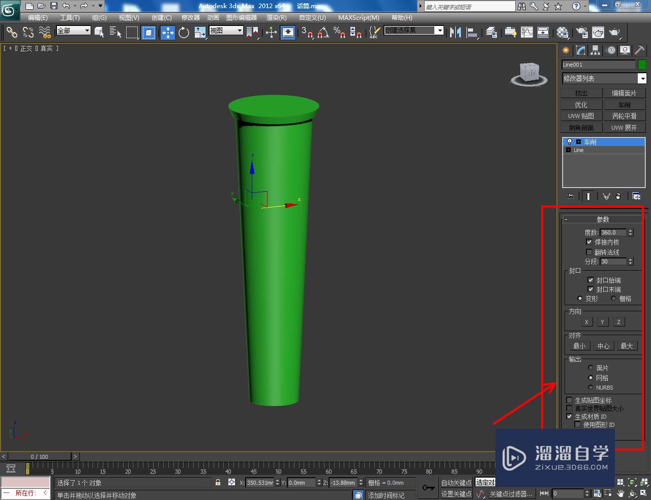The height and width of the screenshot is (500, 651).
Task: Select the Link tool in main toolbar
Action: (x=11, y=32)
